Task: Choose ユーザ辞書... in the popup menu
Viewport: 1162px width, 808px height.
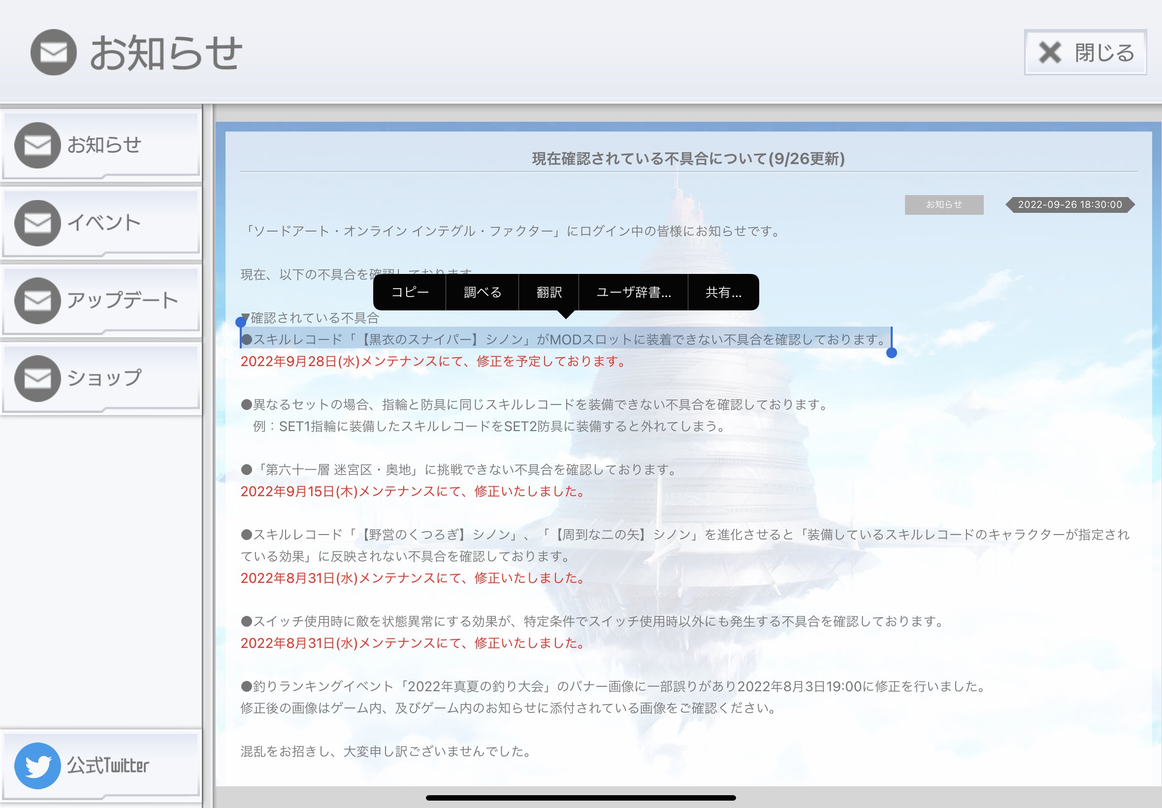Action: pyautogui.click(x=633, y=292)
